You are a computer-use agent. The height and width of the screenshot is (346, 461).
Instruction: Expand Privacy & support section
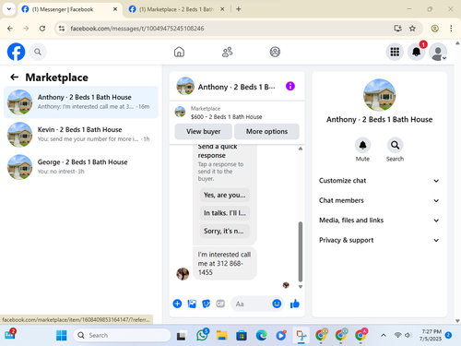(x=379, y=240)
